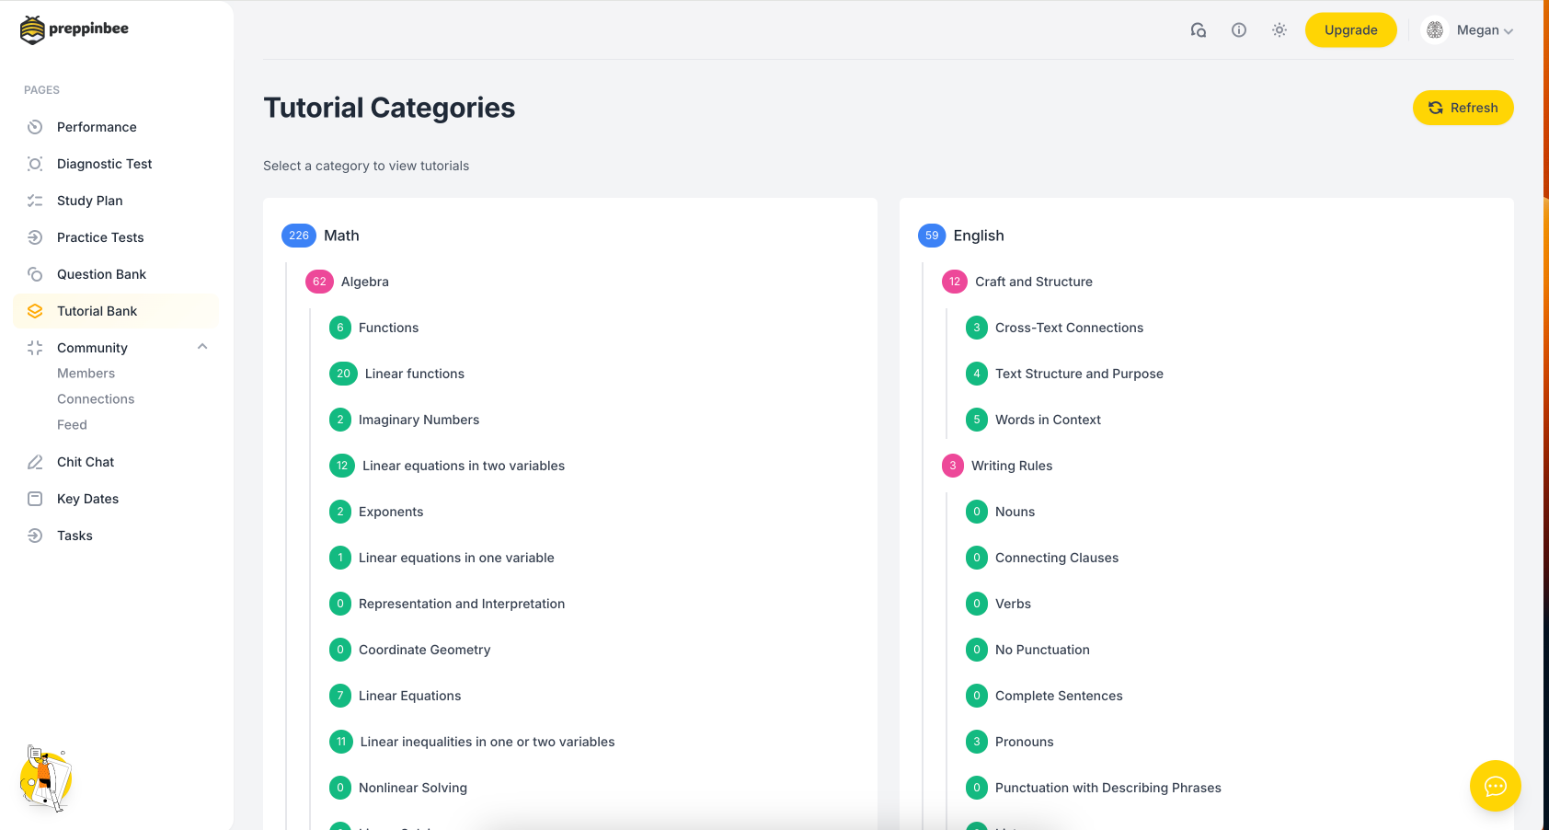1549x830 pixels.
Task: Select the Words in Context topic
Action: [x=1048, y=420]
